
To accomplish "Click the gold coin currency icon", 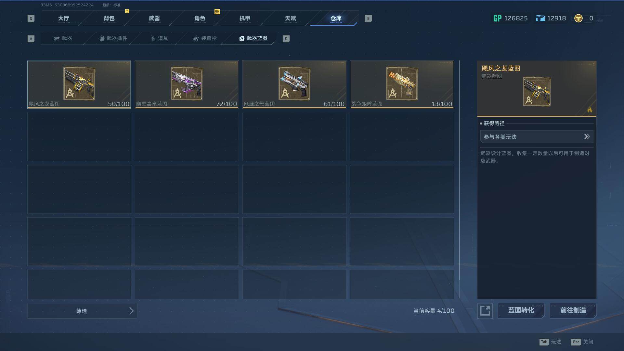I will (578, 19).
